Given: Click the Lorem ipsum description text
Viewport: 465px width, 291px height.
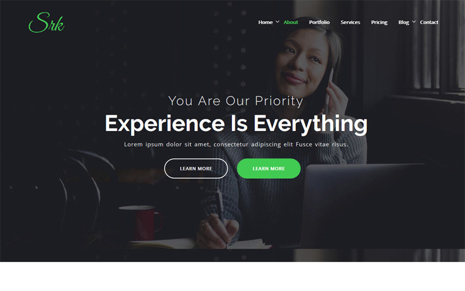Looking at the screenshot, I should pos(236,144).
